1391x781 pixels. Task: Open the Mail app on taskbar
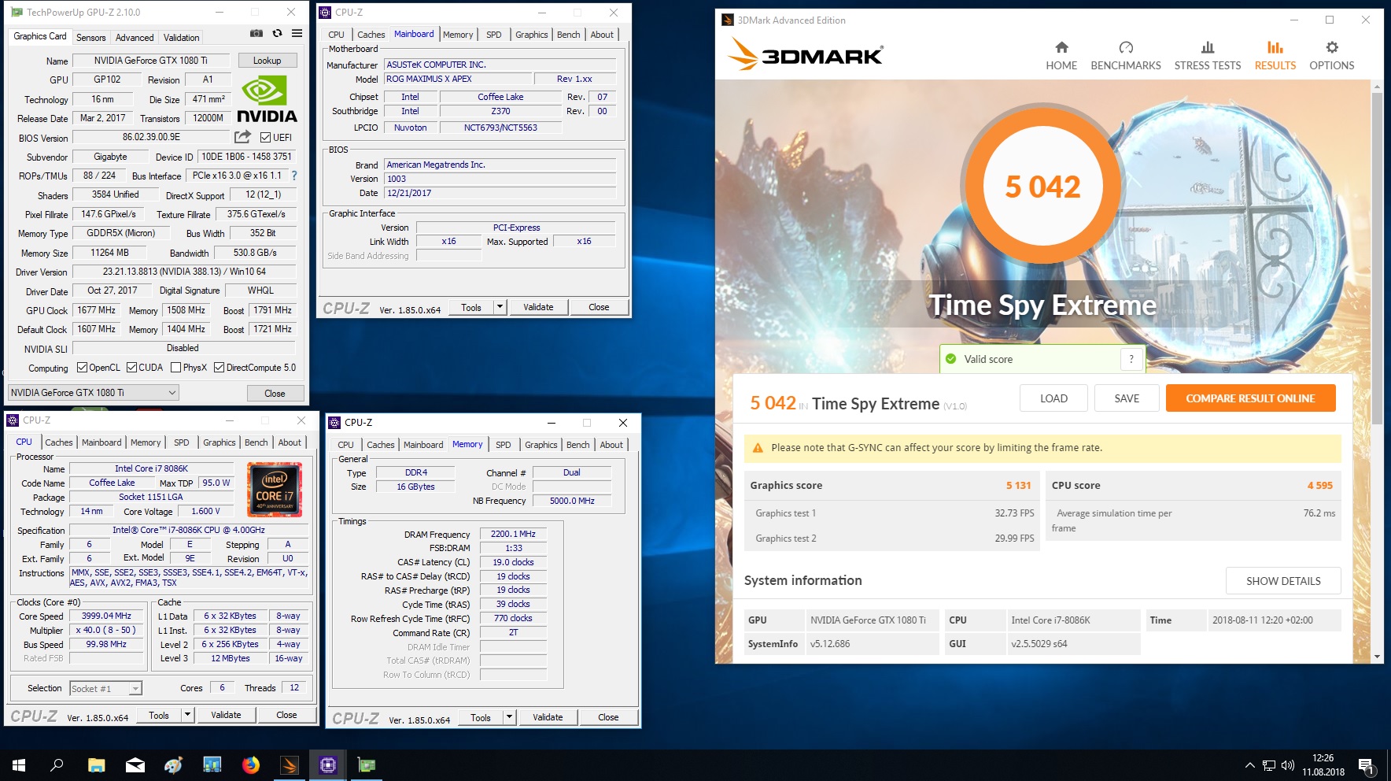pos(135,764)
